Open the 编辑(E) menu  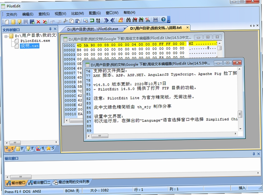point(28,14)
